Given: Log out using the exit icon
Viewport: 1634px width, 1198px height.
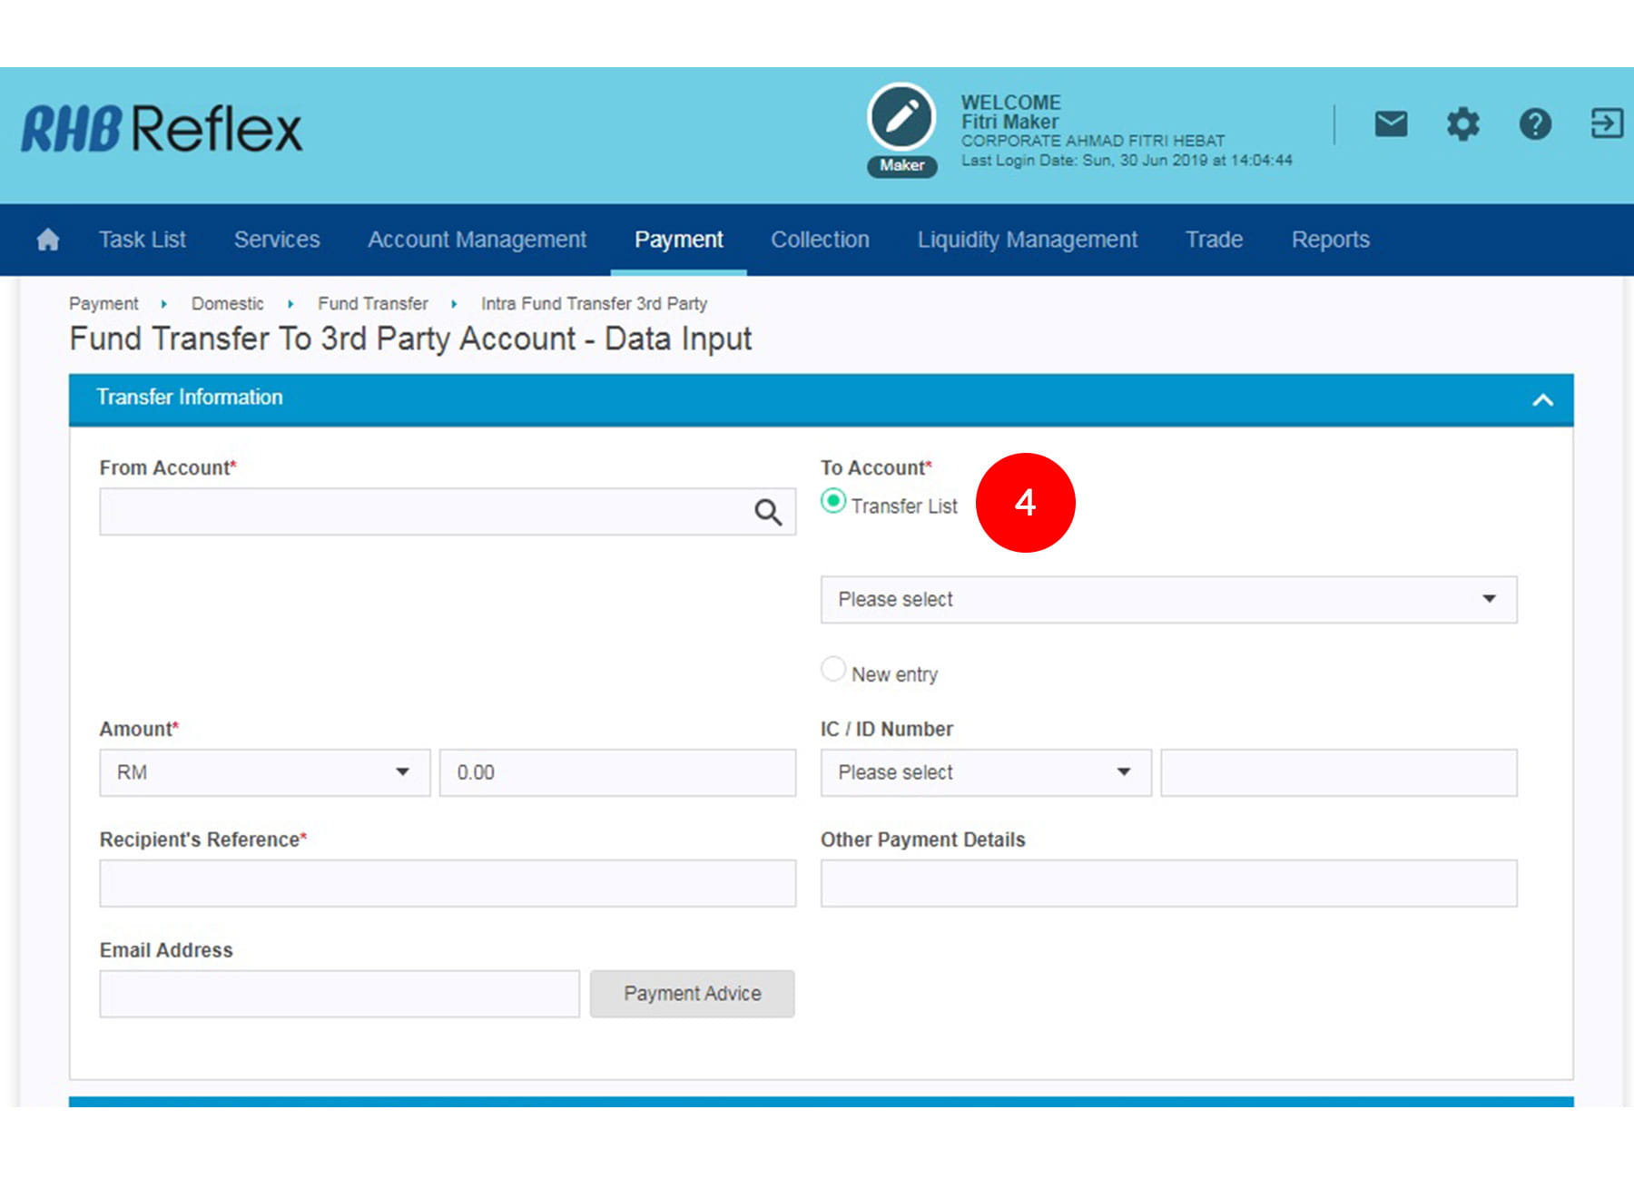Looking at the screenshot, I should click(1606, 123).
